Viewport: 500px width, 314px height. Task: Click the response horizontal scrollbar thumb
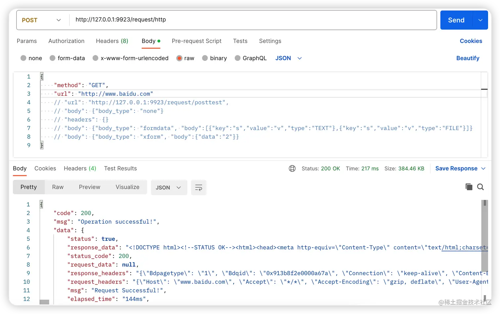pyautogui.click(x=44, y=302)
